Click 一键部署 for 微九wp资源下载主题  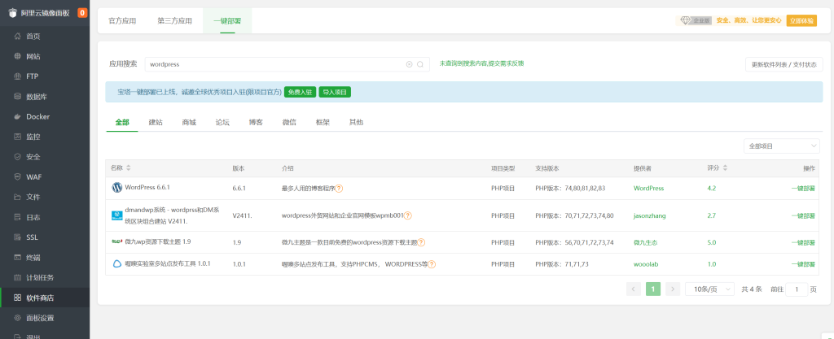803,242
